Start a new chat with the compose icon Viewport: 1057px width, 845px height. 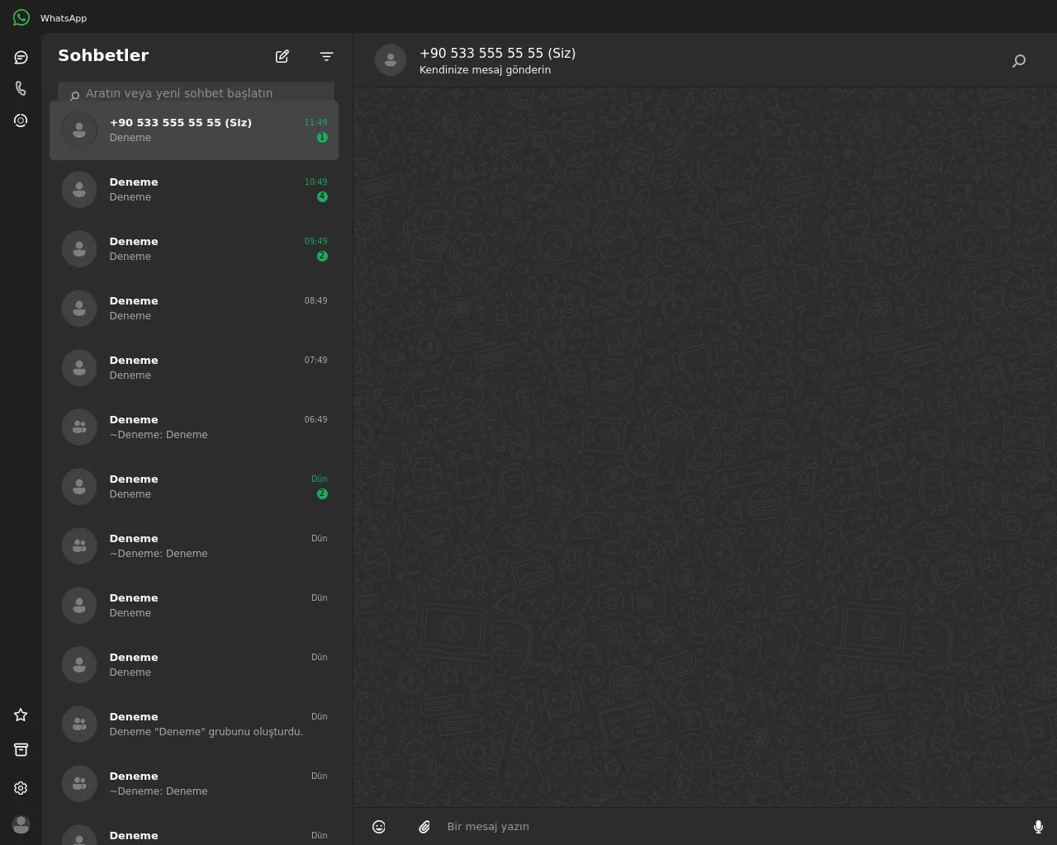(282, 56)
